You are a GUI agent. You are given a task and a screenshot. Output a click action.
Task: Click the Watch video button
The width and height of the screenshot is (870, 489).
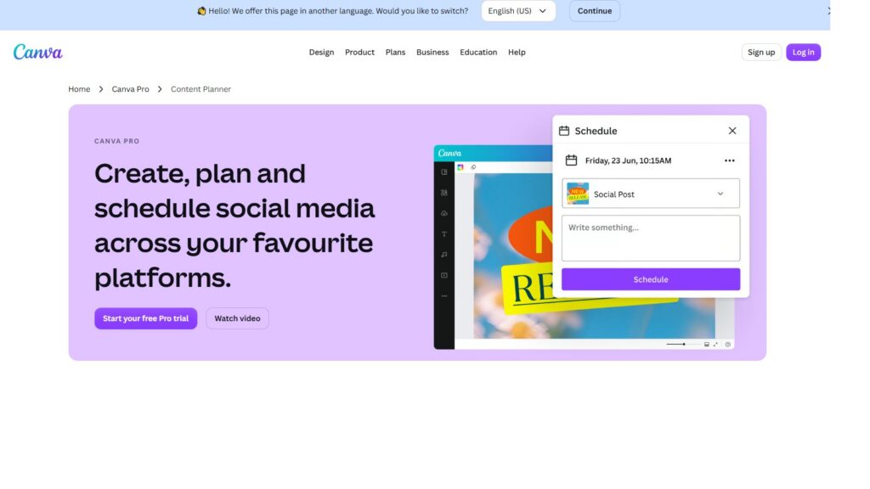click(237, 318)
